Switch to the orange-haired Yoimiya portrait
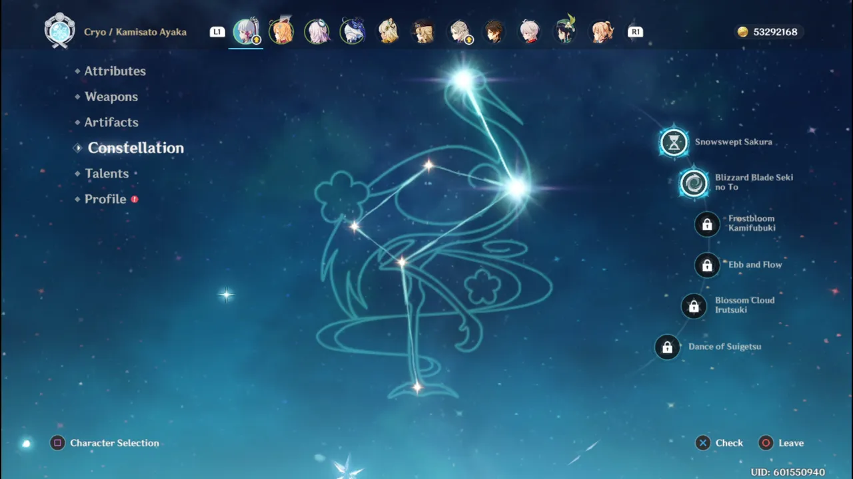The image size is (853, 479). [281, 31]
